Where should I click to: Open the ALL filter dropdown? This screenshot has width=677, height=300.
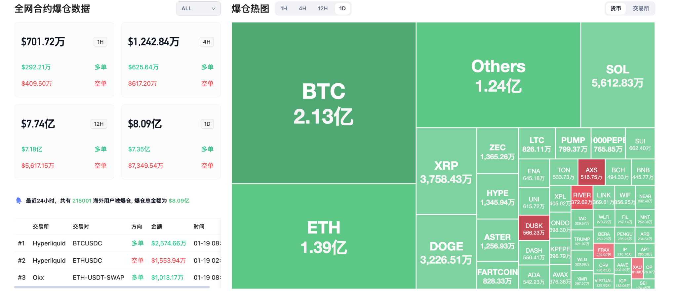click(x=198, y=9)
